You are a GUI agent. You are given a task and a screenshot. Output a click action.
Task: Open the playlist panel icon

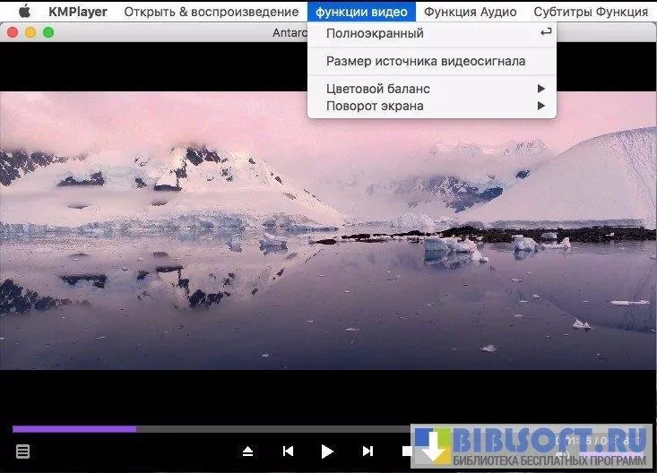[x=22, y=451]
